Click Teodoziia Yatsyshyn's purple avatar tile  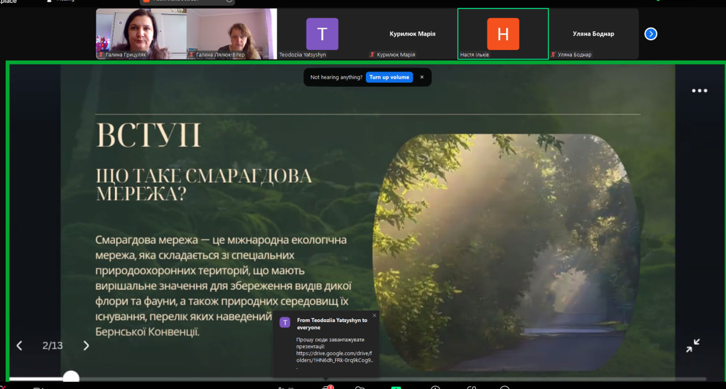(x=322, y=34)
